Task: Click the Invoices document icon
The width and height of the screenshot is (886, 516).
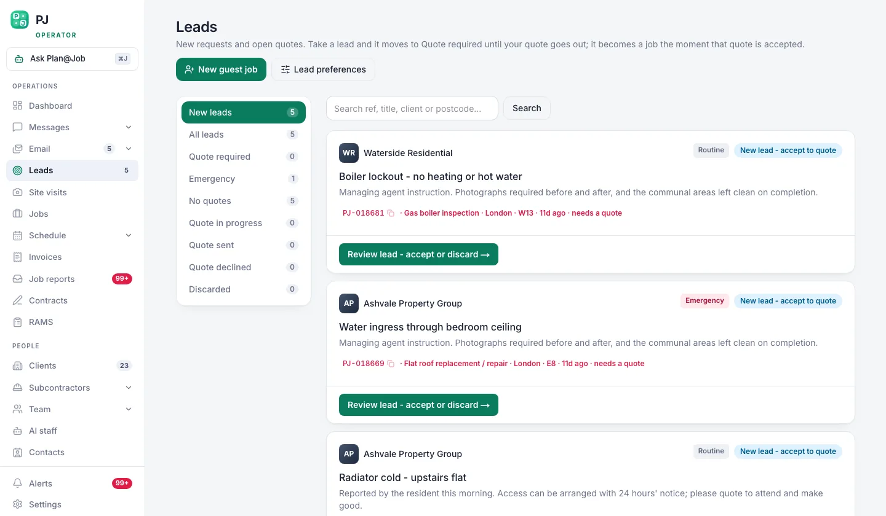Action: coord(18,257)
